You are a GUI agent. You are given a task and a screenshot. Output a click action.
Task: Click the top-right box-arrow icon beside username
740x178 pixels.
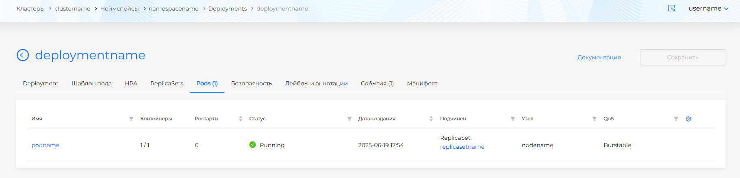click(671, 9)
